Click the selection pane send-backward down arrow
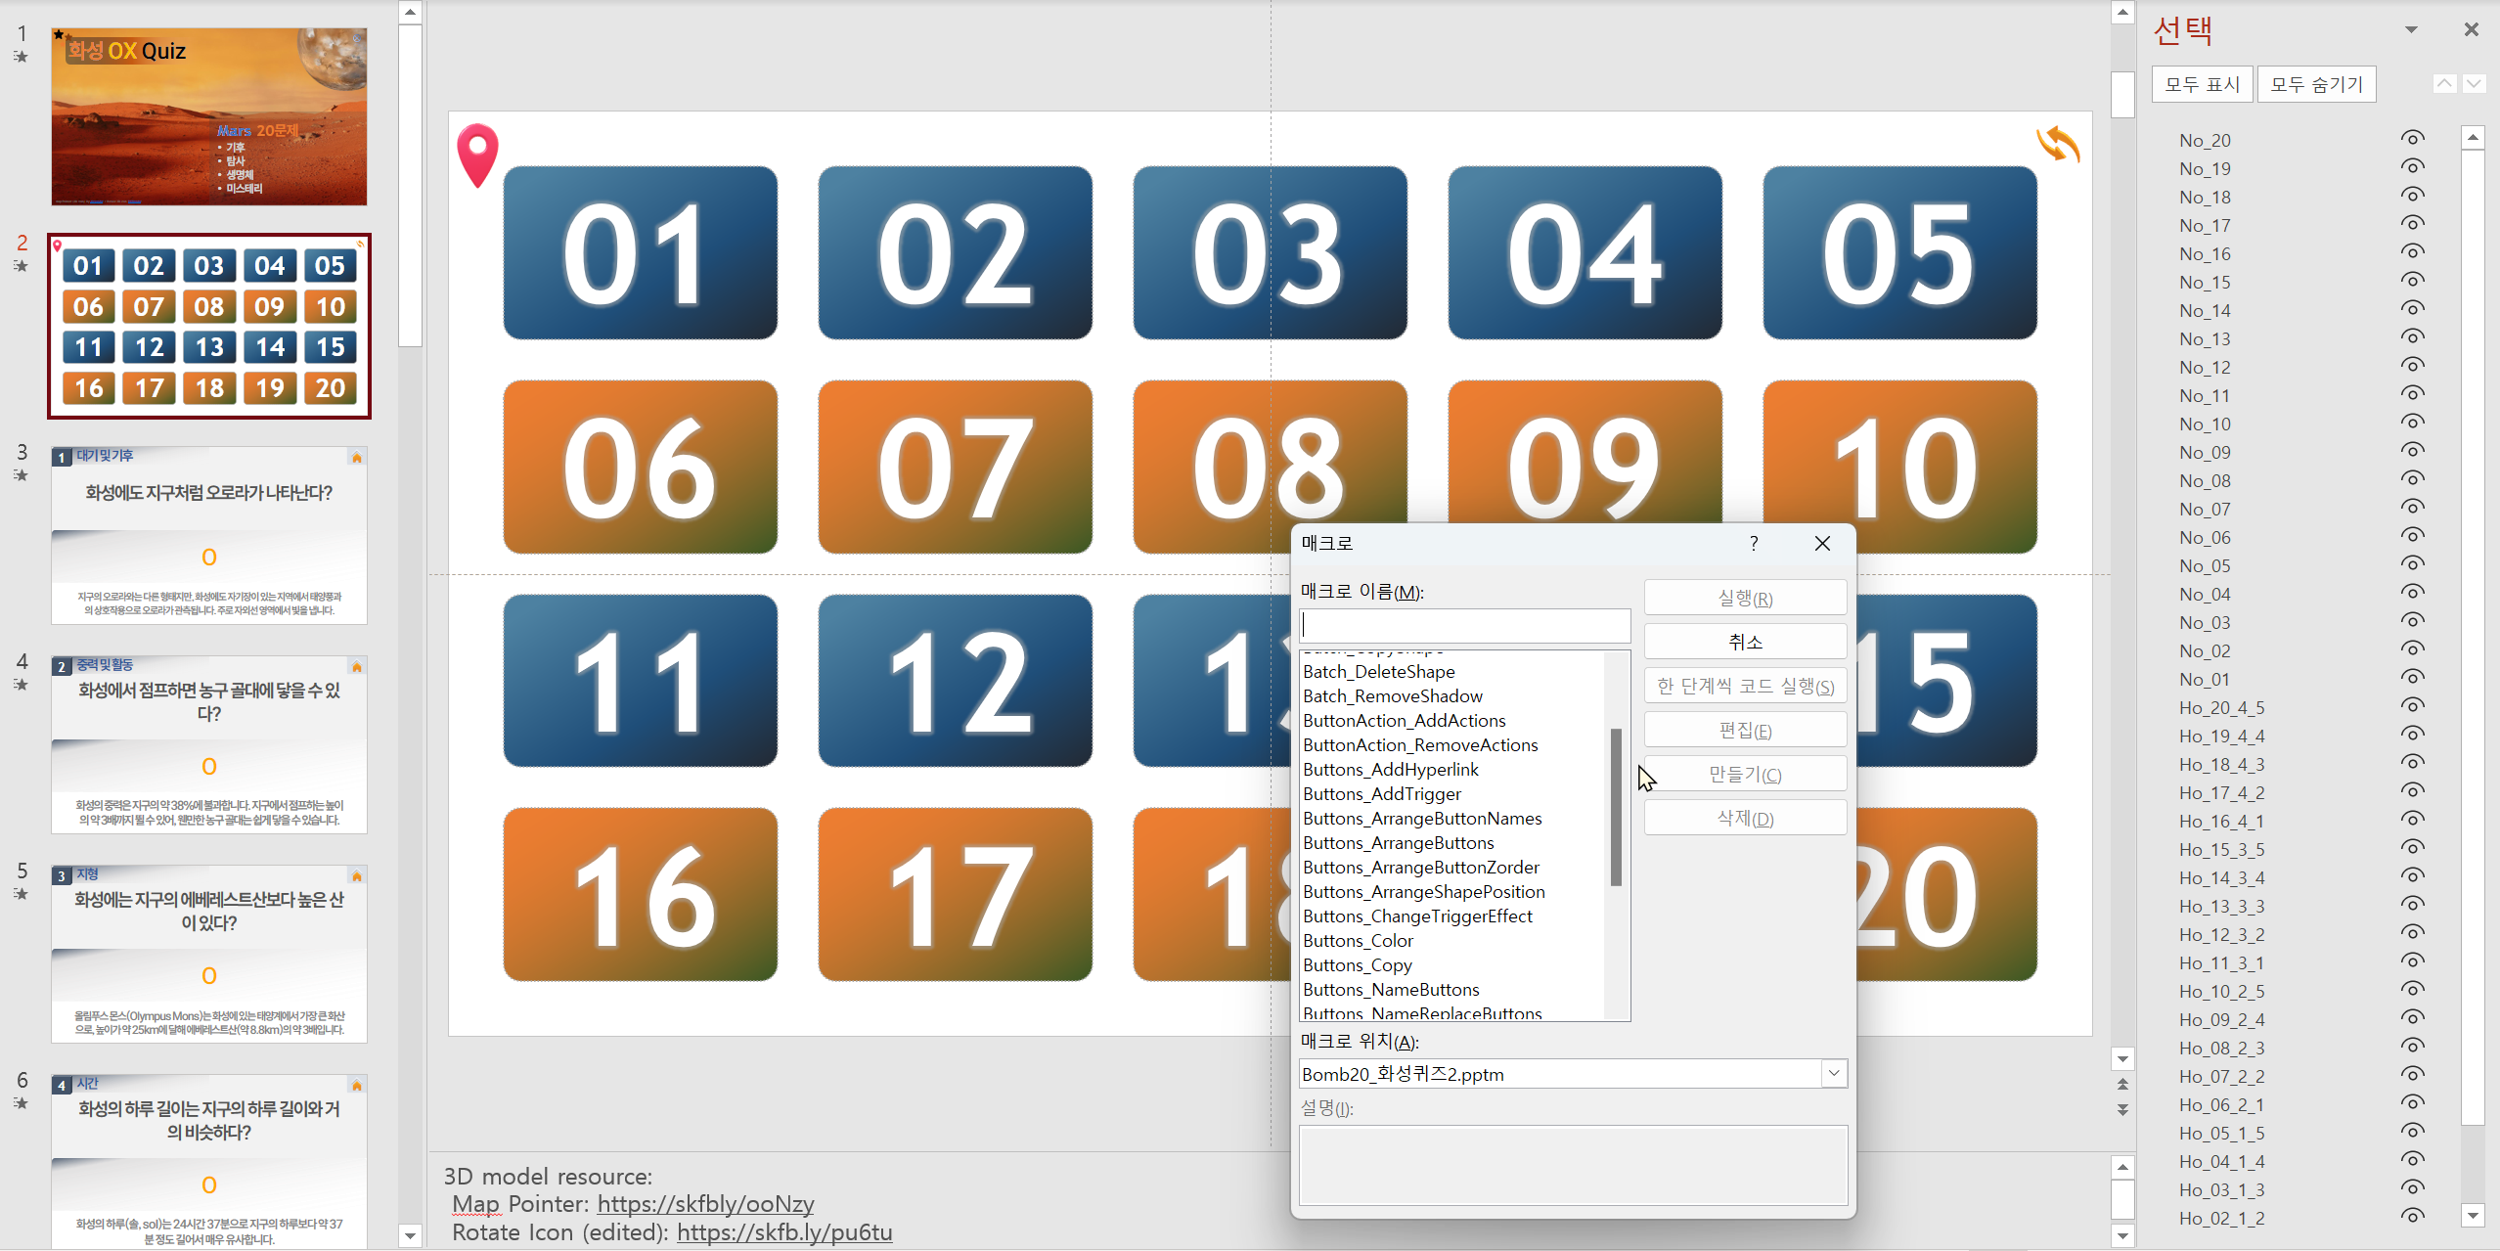The width and height of the screenshot is (2500, 1251). [x=2474, y=84]
